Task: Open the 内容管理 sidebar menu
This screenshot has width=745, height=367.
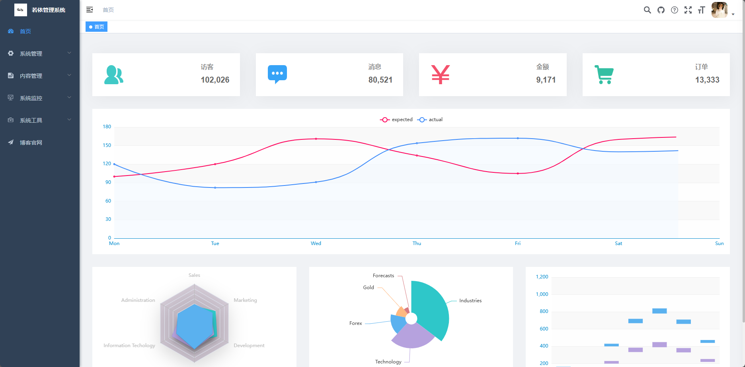Action: point(40,76)
